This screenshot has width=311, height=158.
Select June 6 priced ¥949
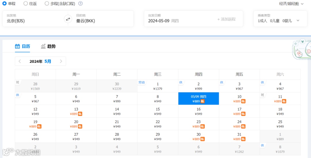tap(198, 149)
